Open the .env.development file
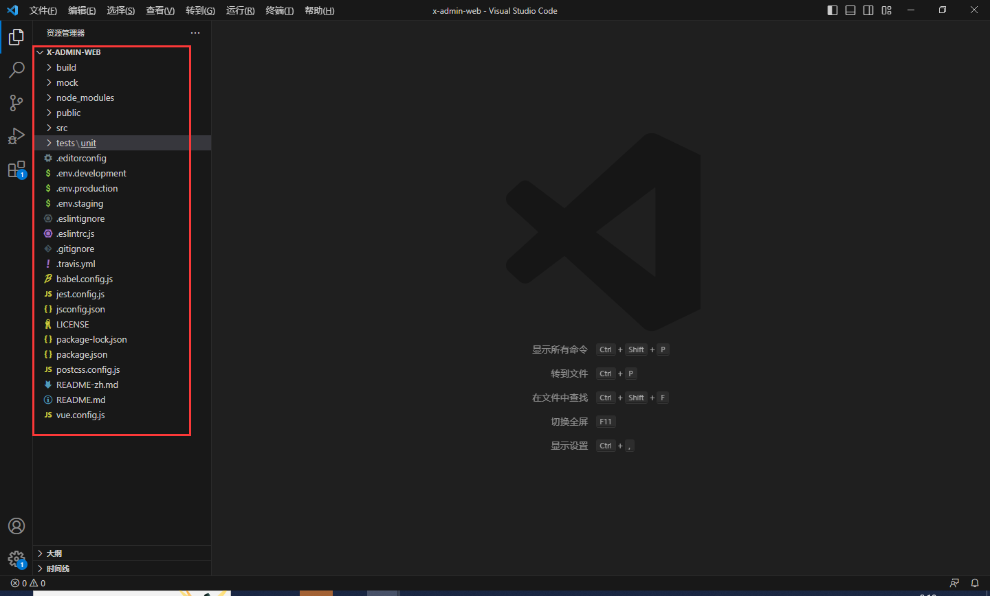The height and width of the screenshot is (596, 990). (x=122, y=173)
